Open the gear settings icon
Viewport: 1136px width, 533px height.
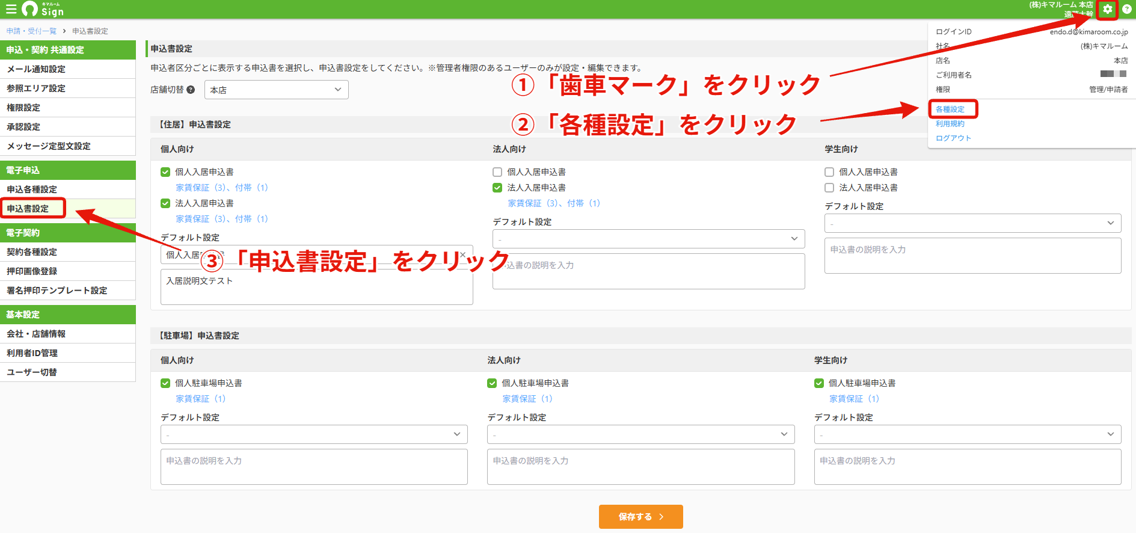point(1107,9)
